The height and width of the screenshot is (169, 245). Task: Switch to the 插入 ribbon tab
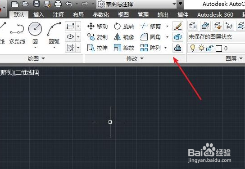[x=39, y=15]
